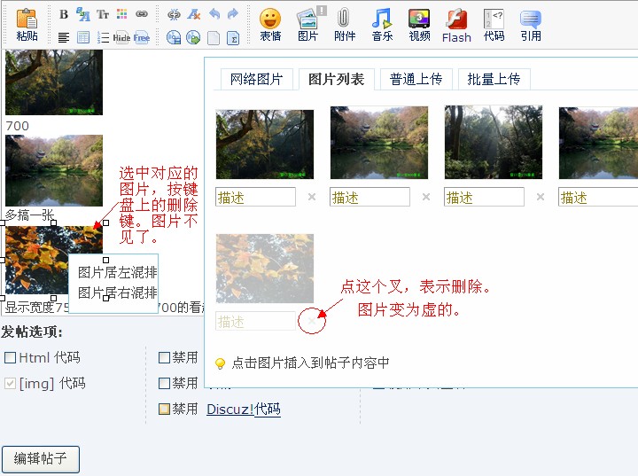This screenshot has width=638, height=476.
Task: Open the font size Tr dropdown
Action: (103, 14)
